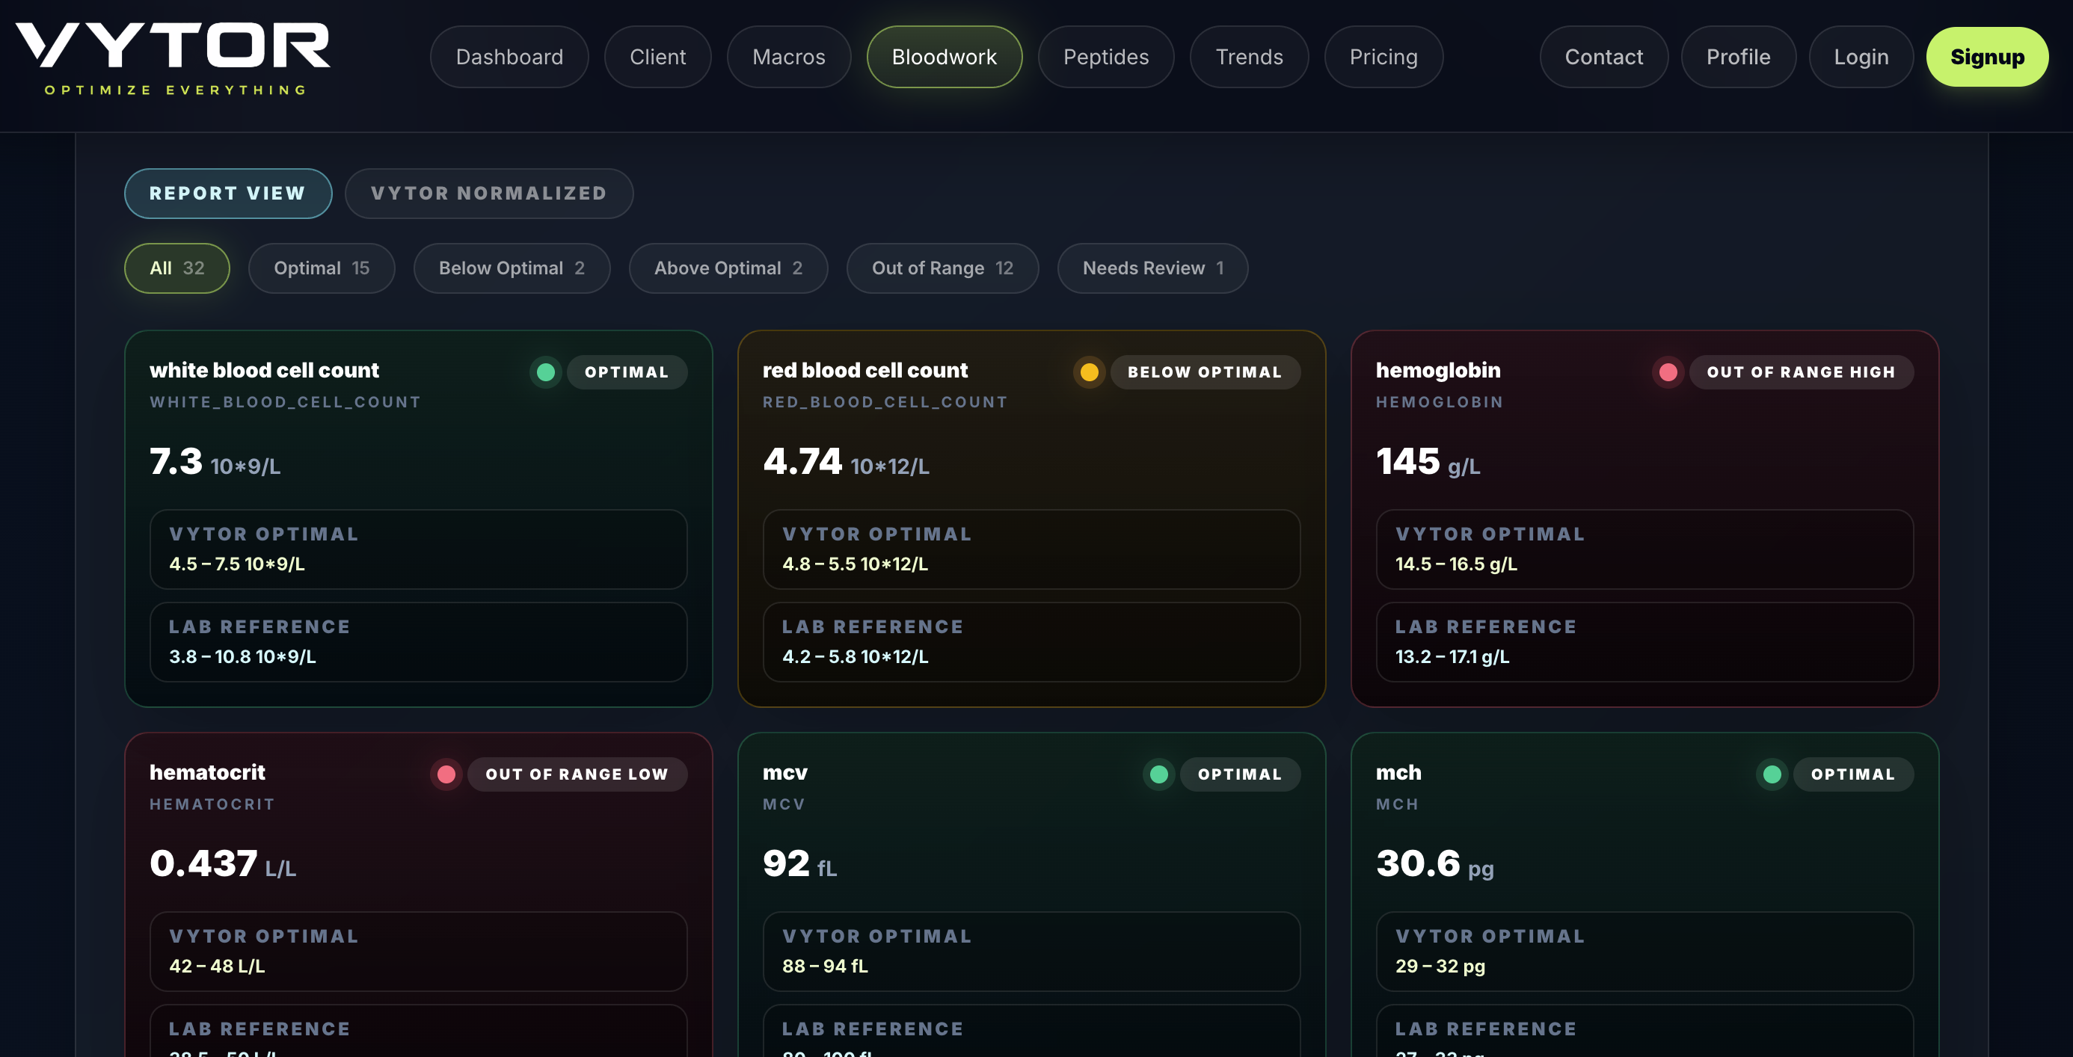
Task: Click the RED_BLOOD_CELL_COUNT code label
Action: [x=885, y=402]
